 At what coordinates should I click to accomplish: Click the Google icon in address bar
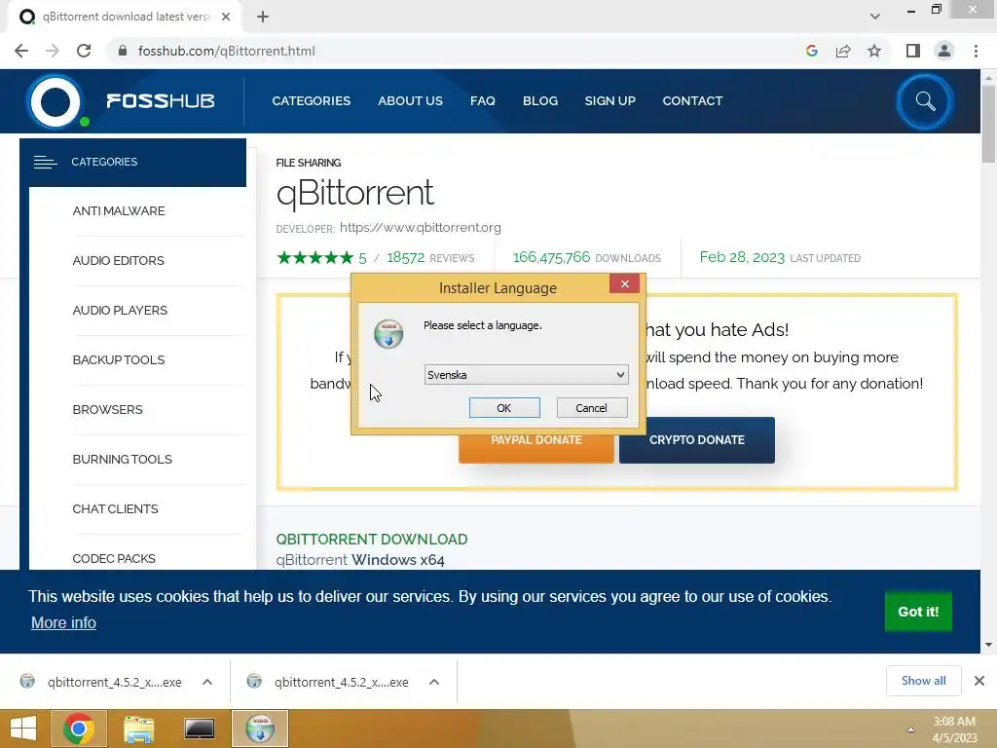pyautogui.click(x=811, y=51)
